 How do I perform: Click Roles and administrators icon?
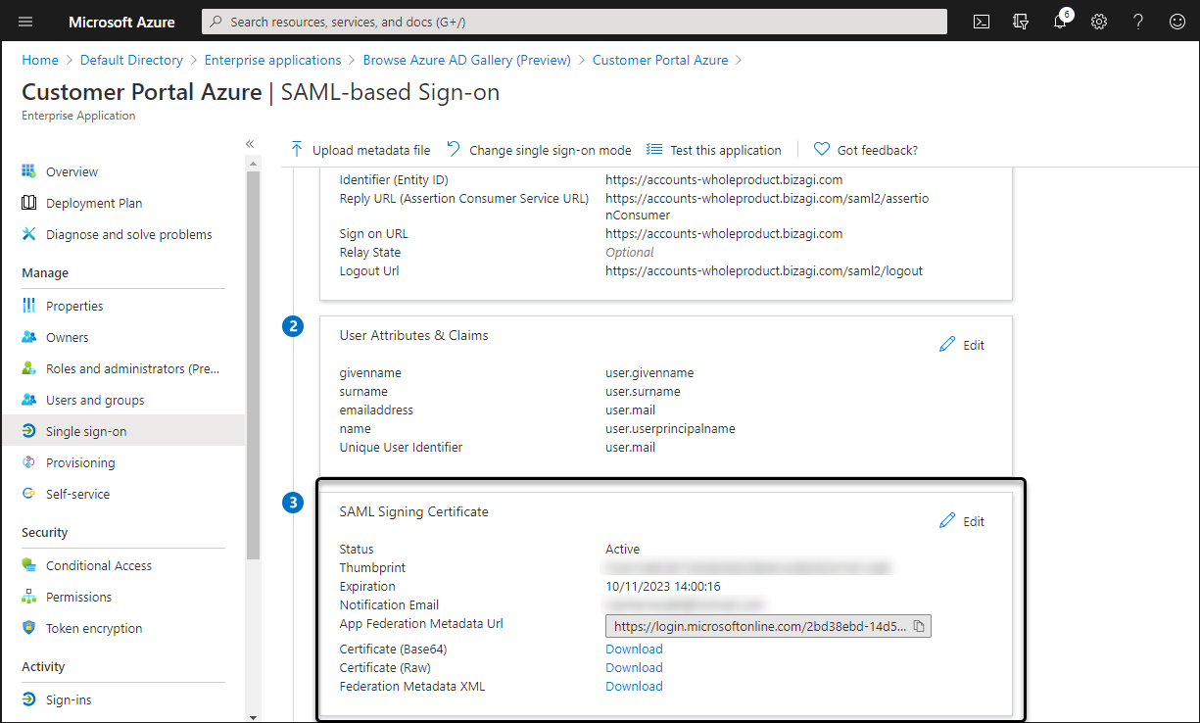click(28, 368)
